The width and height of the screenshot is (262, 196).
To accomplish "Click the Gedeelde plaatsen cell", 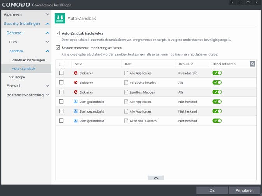I will [x=143, y=121].
